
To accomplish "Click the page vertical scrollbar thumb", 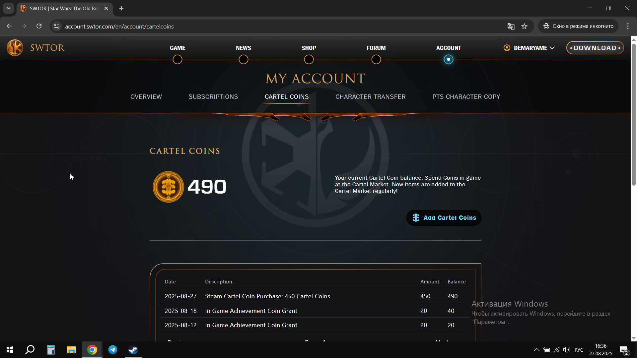I will (x=634, y=114).
